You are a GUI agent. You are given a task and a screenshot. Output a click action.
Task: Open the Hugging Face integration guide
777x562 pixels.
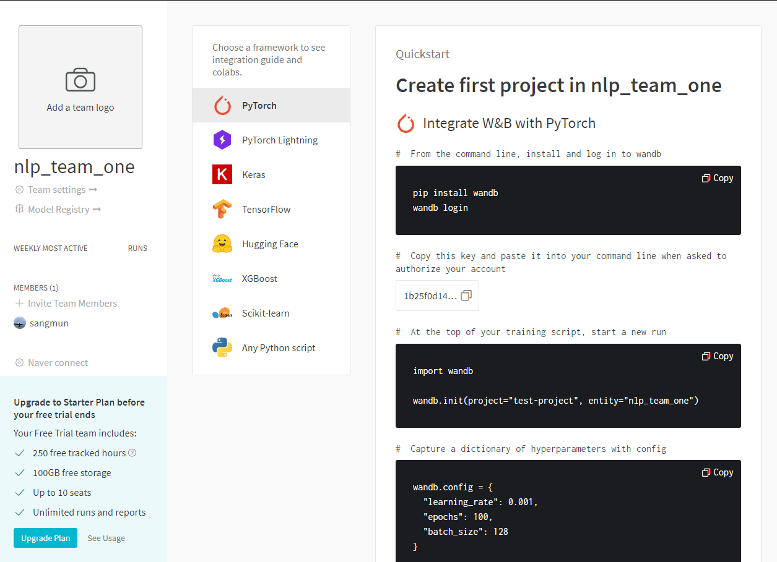271,244
